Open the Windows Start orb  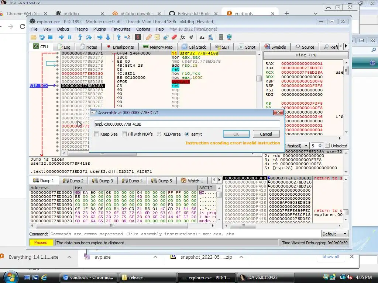point(11,277)
